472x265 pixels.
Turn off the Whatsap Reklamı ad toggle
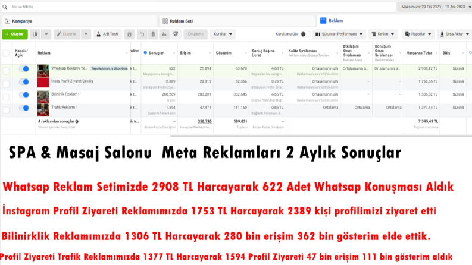click(x=24, y=69)
